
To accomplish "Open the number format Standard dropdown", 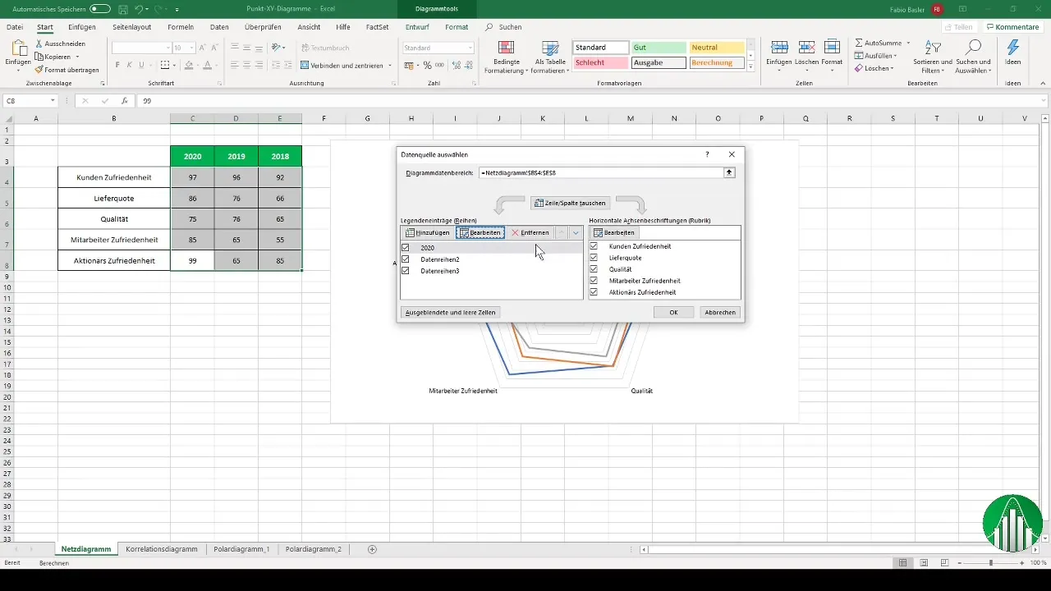I will coord(470,48).
